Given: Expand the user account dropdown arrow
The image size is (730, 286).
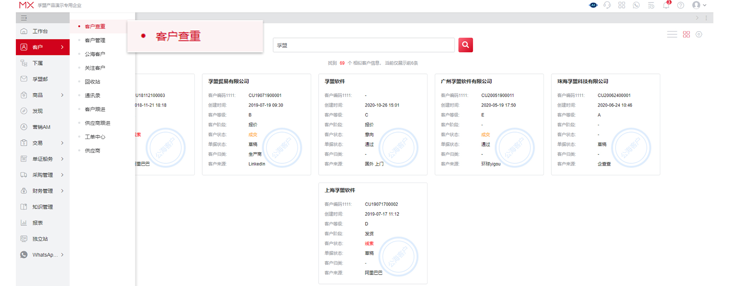Looking at the screenshot, I should pos(705,5).
